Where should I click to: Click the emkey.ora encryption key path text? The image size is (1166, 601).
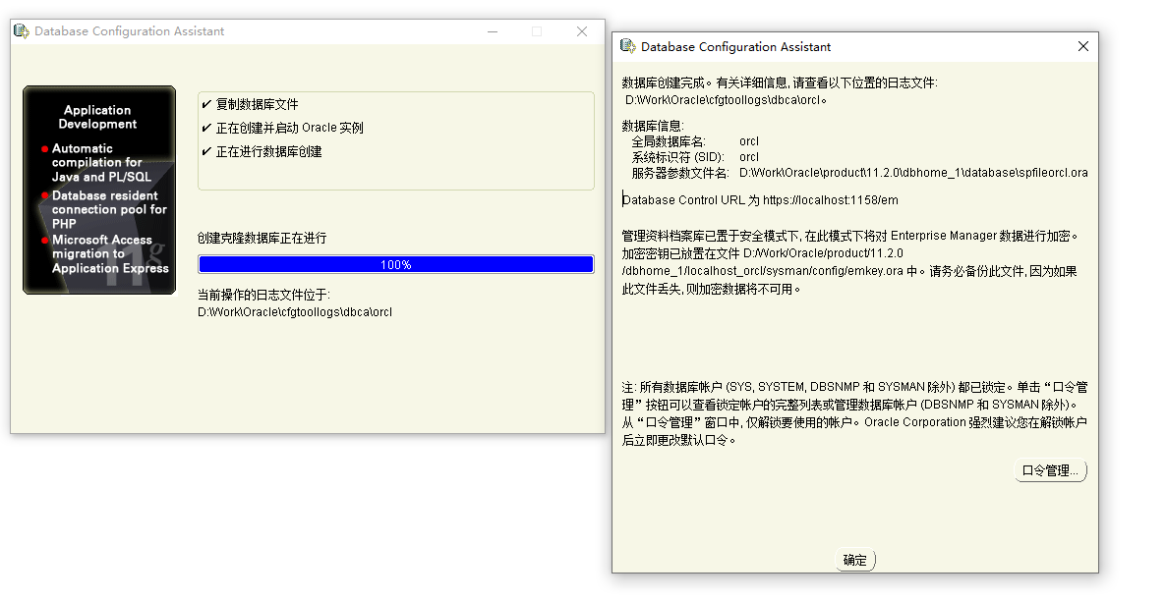(762, 270)
